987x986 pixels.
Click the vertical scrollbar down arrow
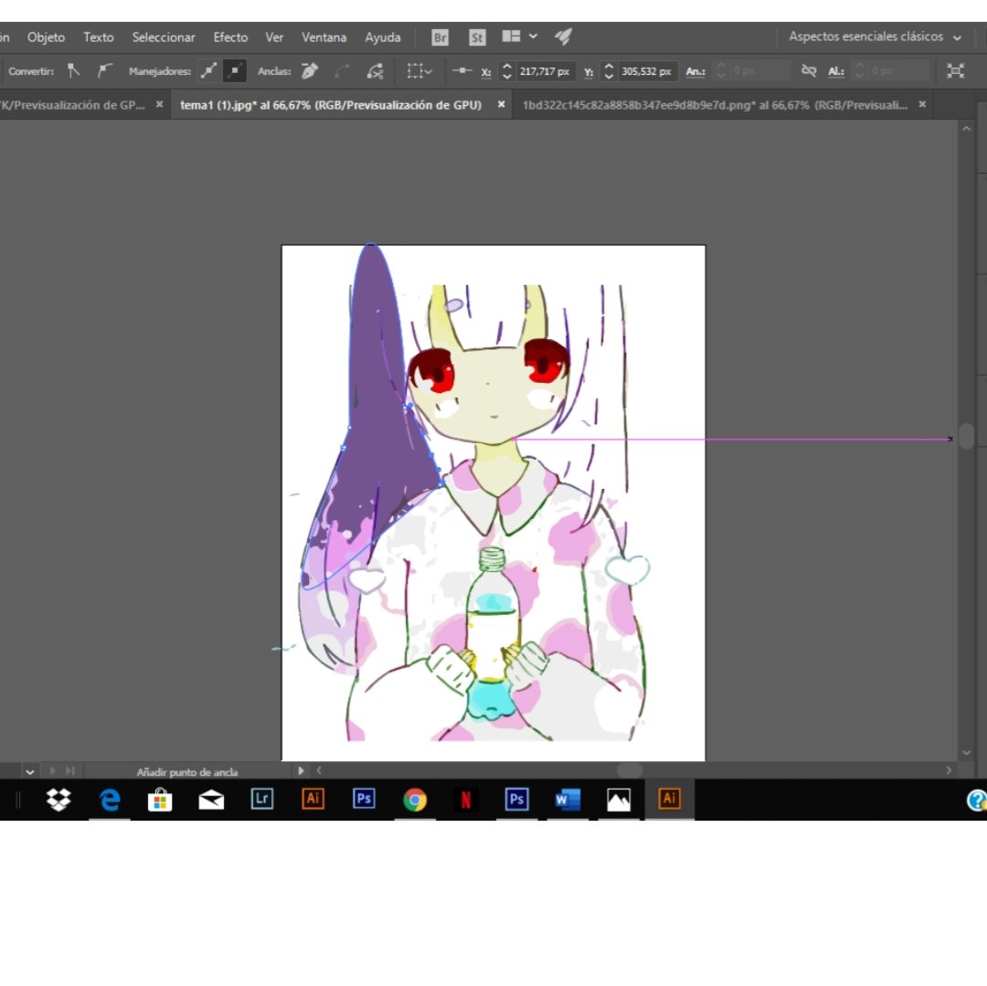coord(966,753)
